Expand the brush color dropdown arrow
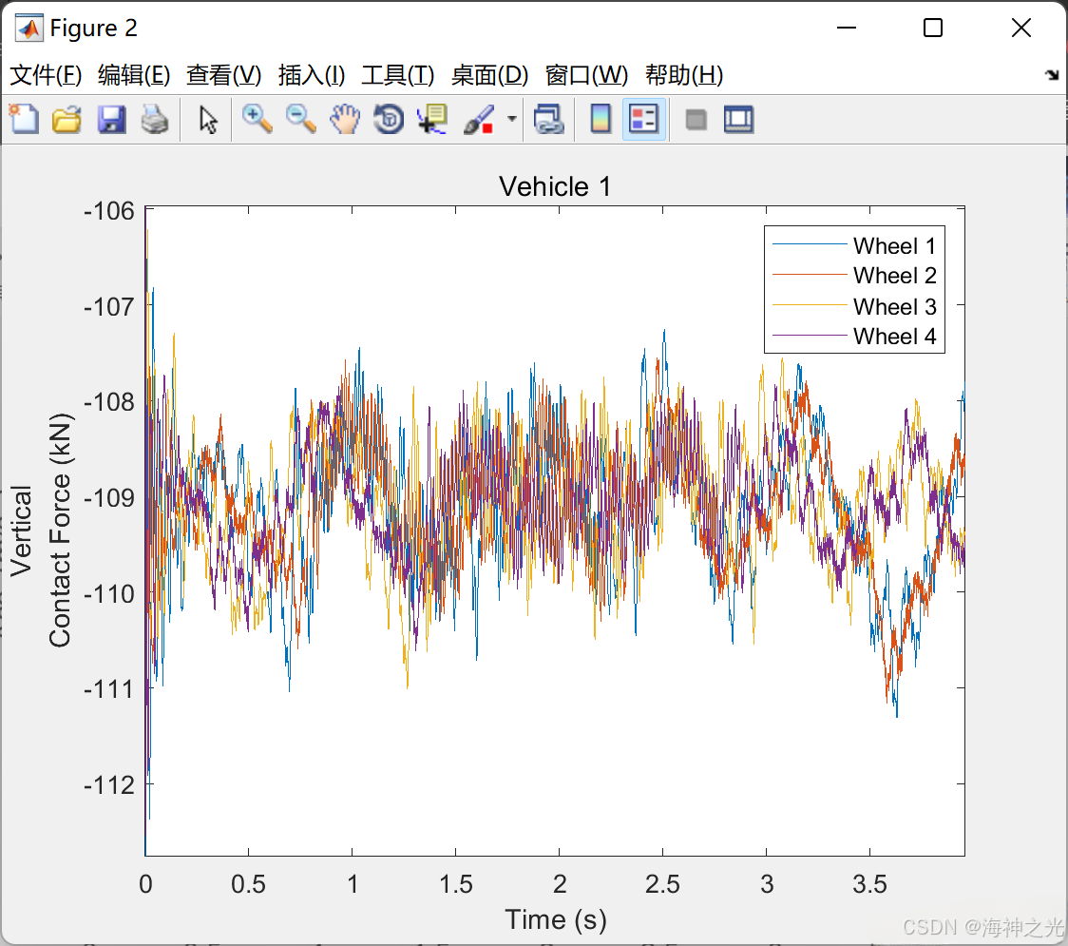Image resolution: width=1068 pixels, height=946 pixels. click(x=511, y=119)
